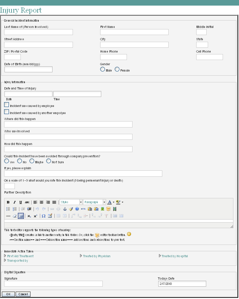The width and height of the screenshot is (239, 299).
Task: Insert a special character (omega icon)
Action: (x=44, y=216)
